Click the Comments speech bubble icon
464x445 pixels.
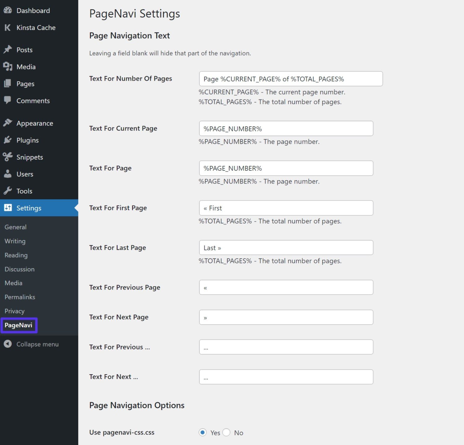coord(8,100)
